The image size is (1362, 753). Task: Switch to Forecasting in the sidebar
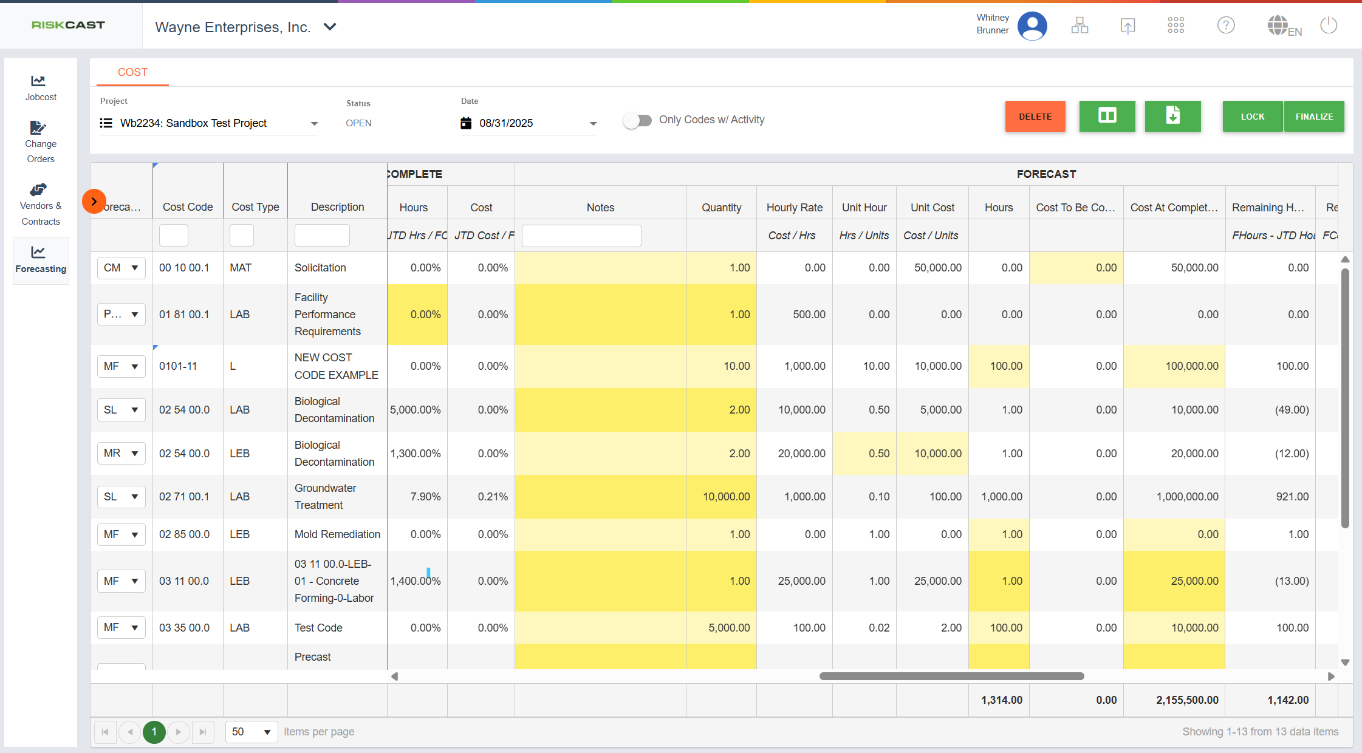(x=40, y=259)
